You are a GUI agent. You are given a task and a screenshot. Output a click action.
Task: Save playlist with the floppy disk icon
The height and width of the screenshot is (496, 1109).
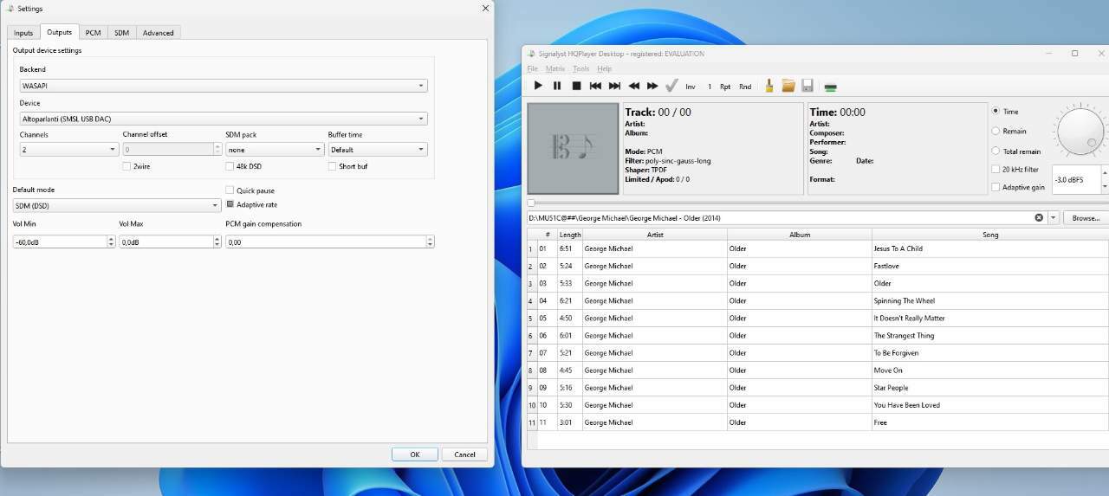pos(807,86)
